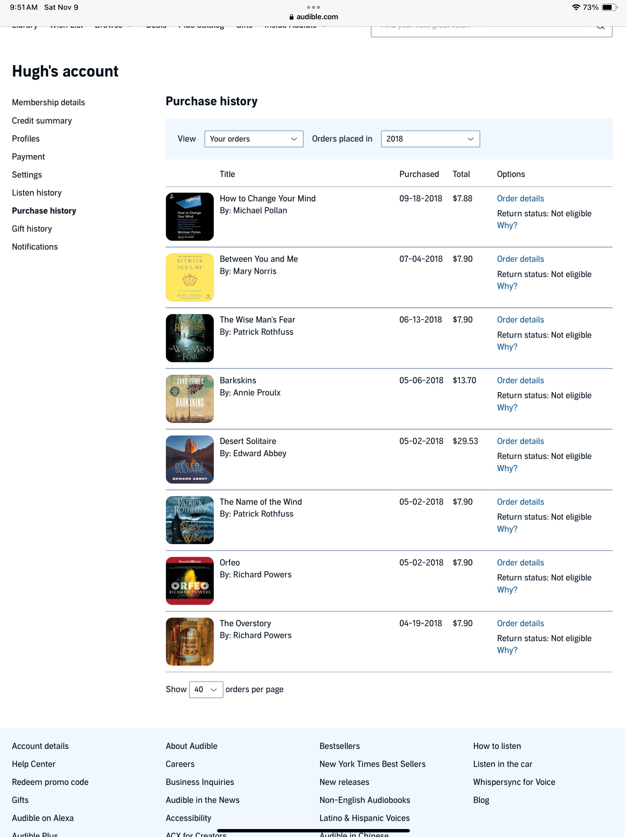The height and width of the screenshot is (837, 627).
Task: Go to Listen history in sidebar
Action: [37, 193]
